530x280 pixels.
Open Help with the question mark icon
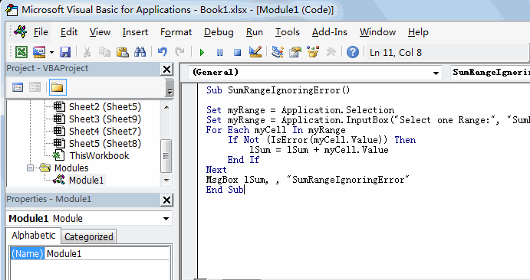tap(353, 52)
